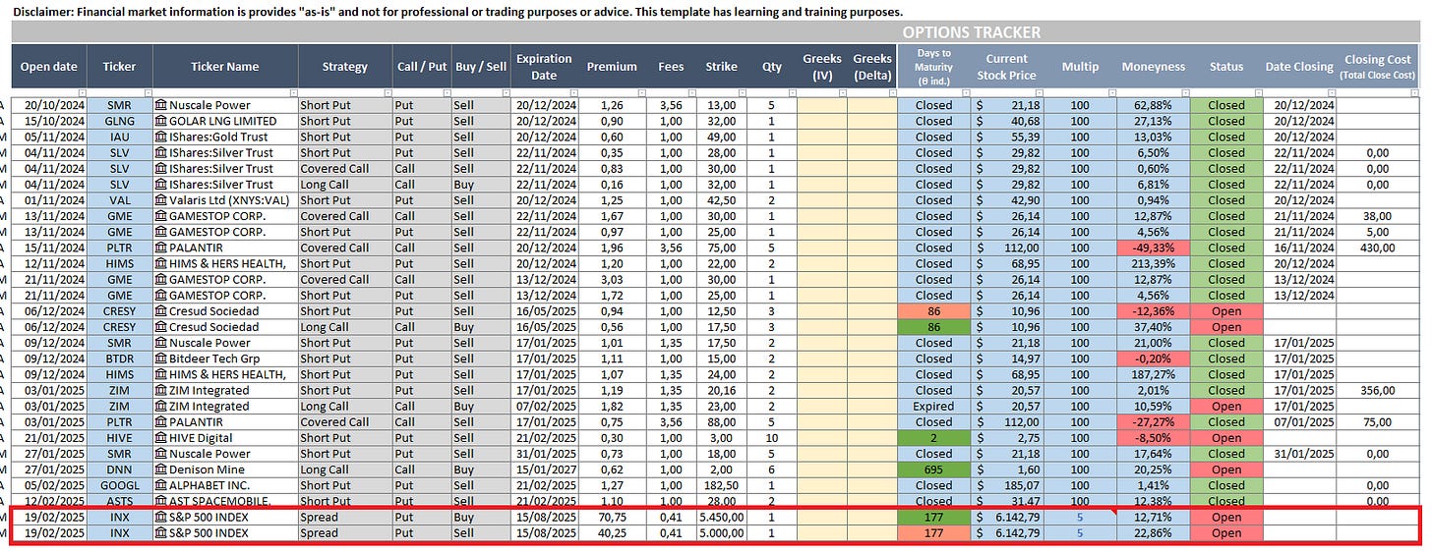Select the ASTS ticker cell
1432x552 pixels.
tap(119, 501)
